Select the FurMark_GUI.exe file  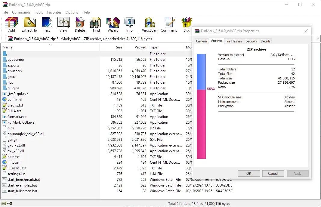pos(97,122)
